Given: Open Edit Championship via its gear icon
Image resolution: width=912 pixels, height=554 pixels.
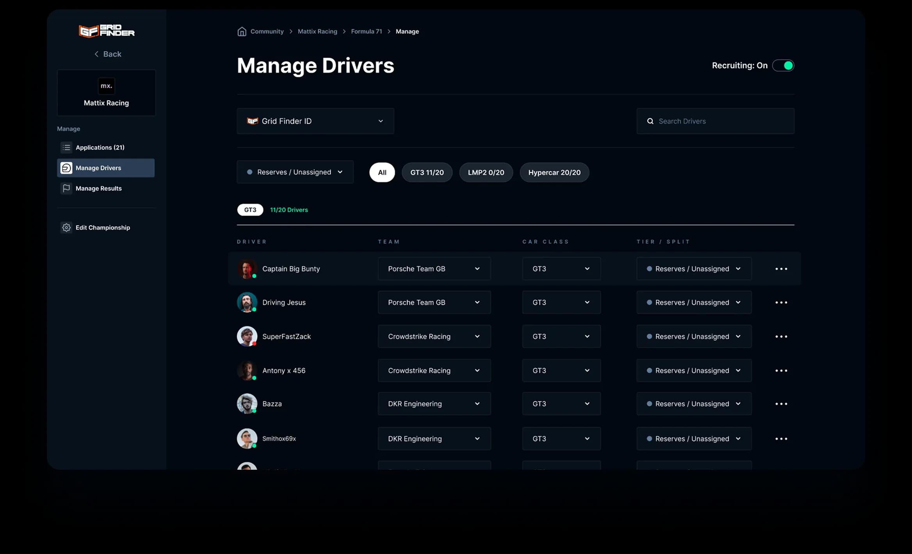Looking at the screenshot, I should (66, 227).
